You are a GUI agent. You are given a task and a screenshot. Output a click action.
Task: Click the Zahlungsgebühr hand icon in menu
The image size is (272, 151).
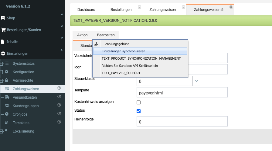[x=96, y=44]
